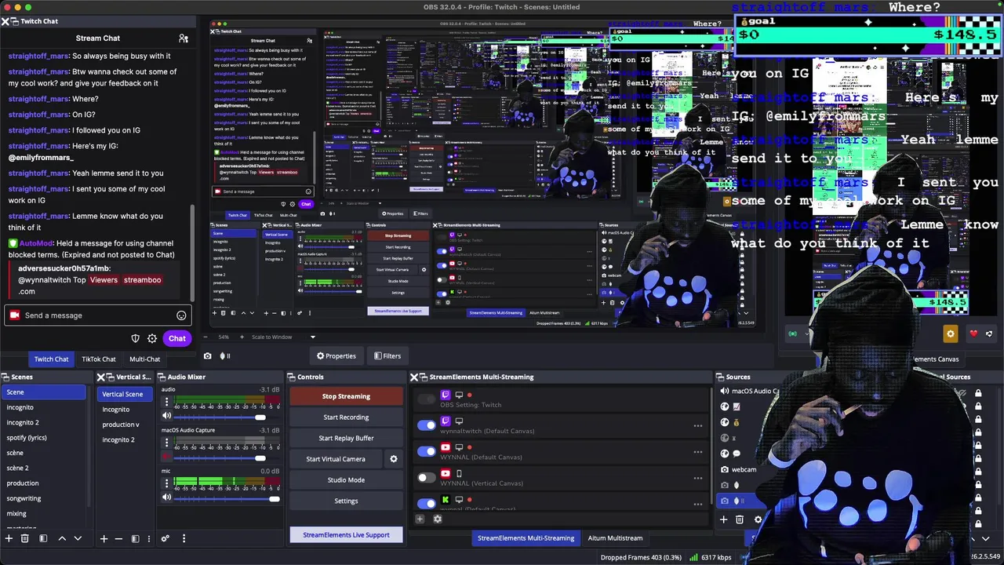The width and height of the screenshot is (1004, 565).
Task: Click the screenshot camera icon below the preview
Action: click(x=207, y=355)
